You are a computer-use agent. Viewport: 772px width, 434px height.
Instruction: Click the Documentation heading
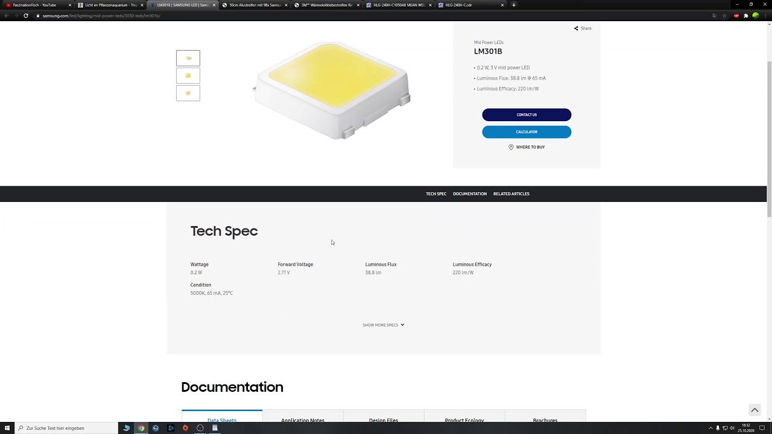click(232, 387)
